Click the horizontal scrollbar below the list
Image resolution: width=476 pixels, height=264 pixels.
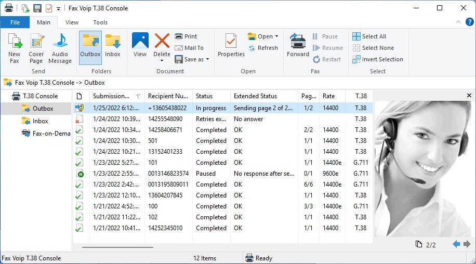point(117,247)
